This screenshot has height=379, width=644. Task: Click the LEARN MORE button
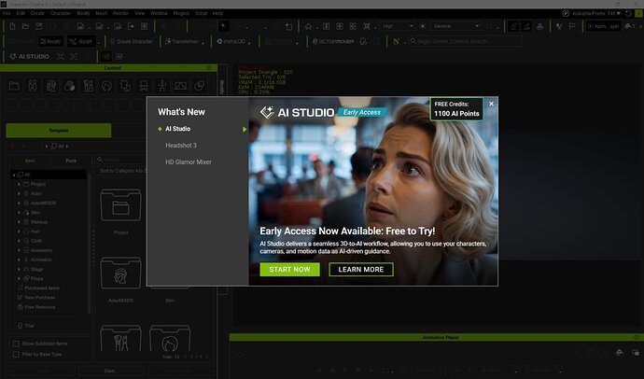coord(361,270)
